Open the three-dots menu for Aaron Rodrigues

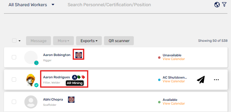click(x=216, y=80)
